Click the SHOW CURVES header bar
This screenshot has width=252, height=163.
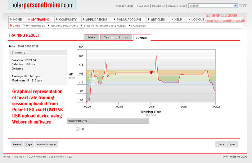[x=108, y=121]
